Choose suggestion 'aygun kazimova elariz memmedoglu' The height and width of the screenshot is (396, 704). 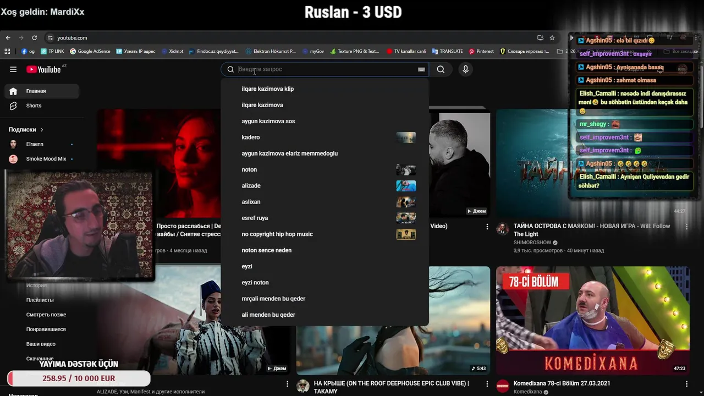(324, 153)
